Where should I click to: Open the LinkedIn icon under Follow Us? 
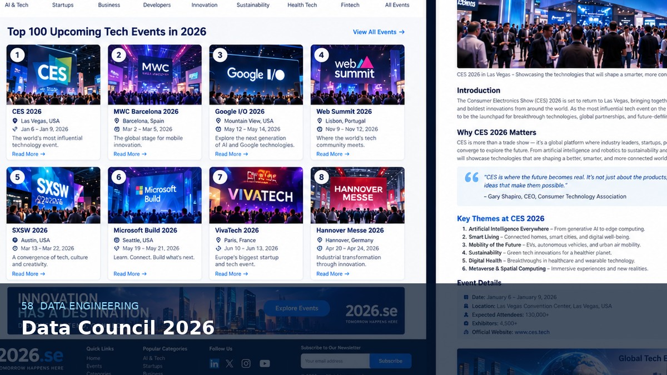click(214, 363)
